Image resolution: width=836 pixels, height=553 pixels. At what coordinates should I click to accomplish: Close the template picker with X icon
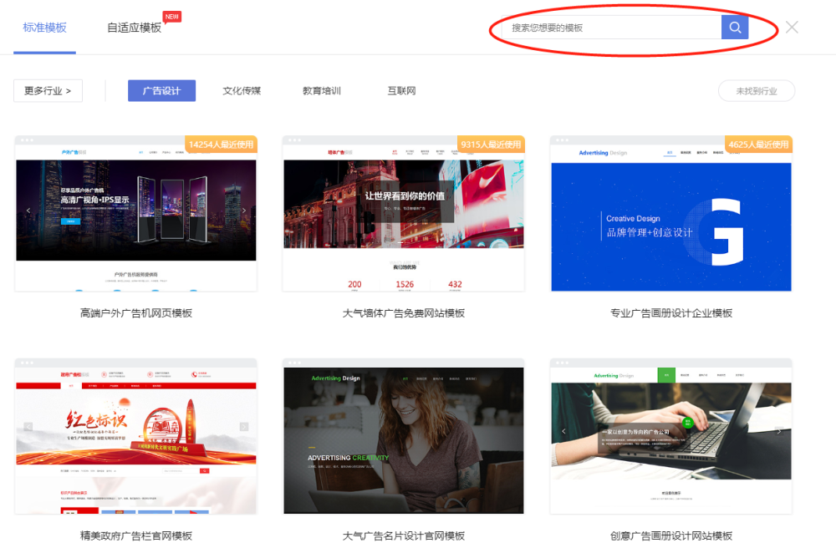pyautogui.click(x=792, y=28)
